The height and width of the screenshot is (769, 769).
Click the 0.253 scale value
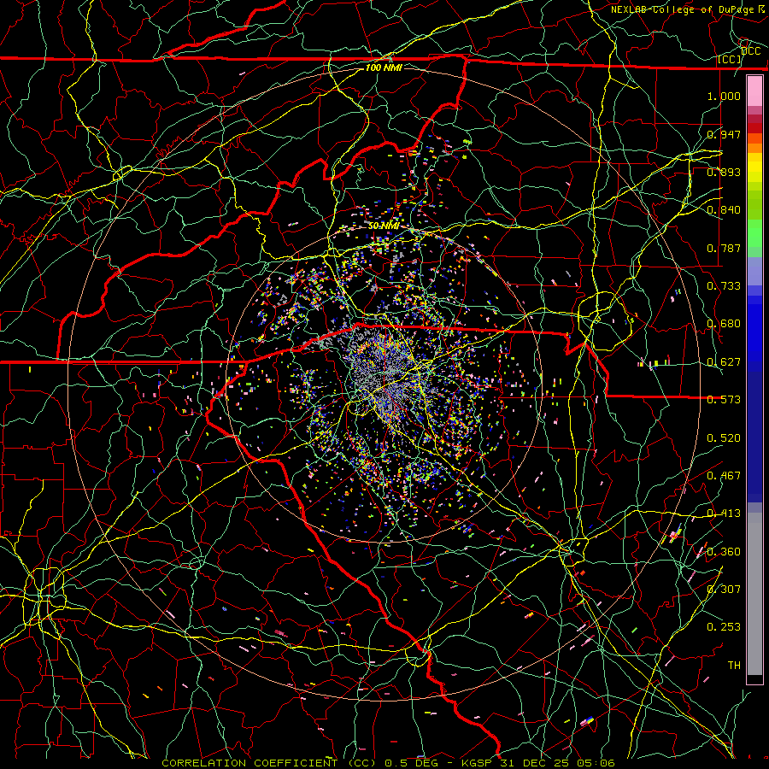(724, 627)
